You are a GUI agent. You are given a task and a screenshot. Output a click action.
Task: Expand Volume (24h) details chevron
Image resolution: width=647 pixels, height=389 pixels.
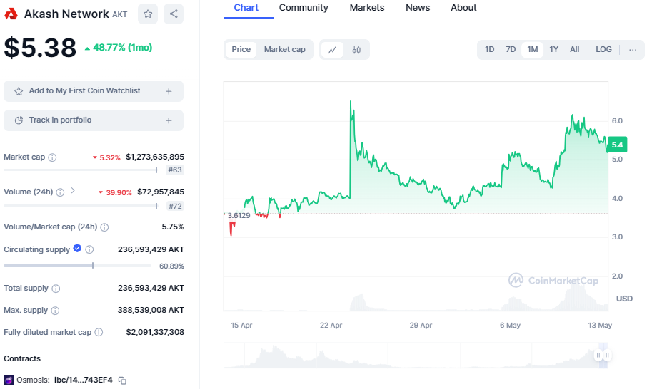tap(73, 191)
